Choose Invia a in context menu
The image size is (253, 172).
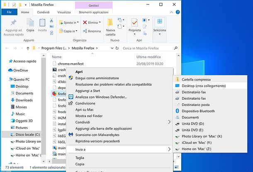point(119,150)
